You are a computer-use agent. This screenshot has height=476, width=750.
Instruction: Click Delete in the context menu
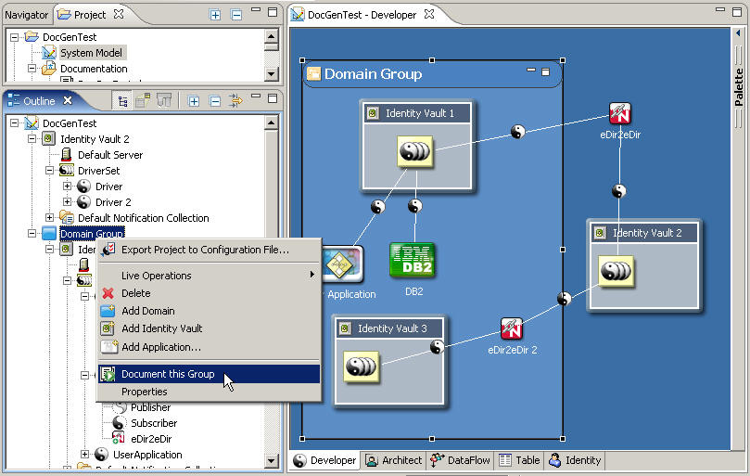(209, 293)
